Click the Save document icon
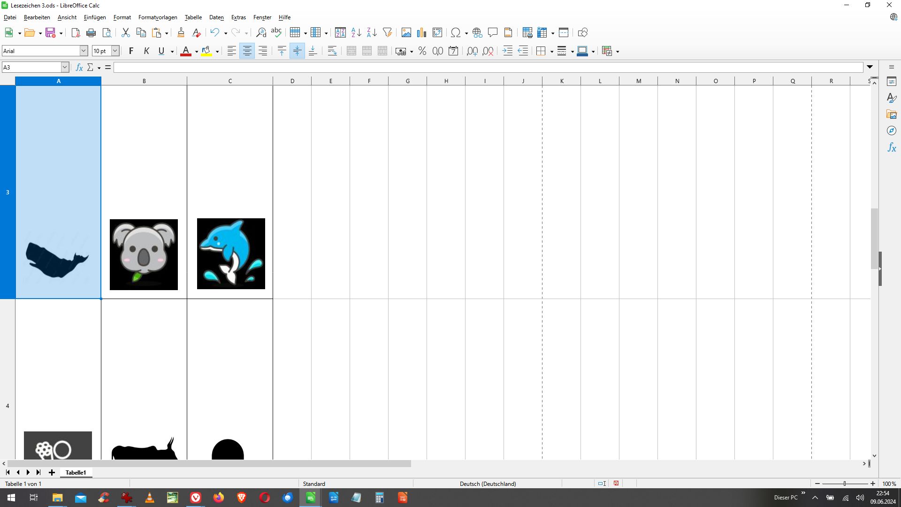This screenshot has height=507, width=901. (51, 32)
